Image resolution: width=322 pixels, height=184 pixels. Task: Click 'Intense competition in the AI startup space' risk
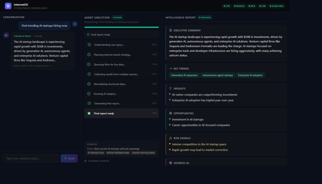(199, 144)
